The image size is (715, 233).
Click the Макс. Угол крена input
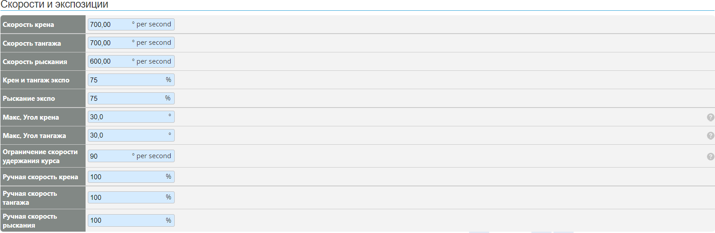tap(125, 117)
